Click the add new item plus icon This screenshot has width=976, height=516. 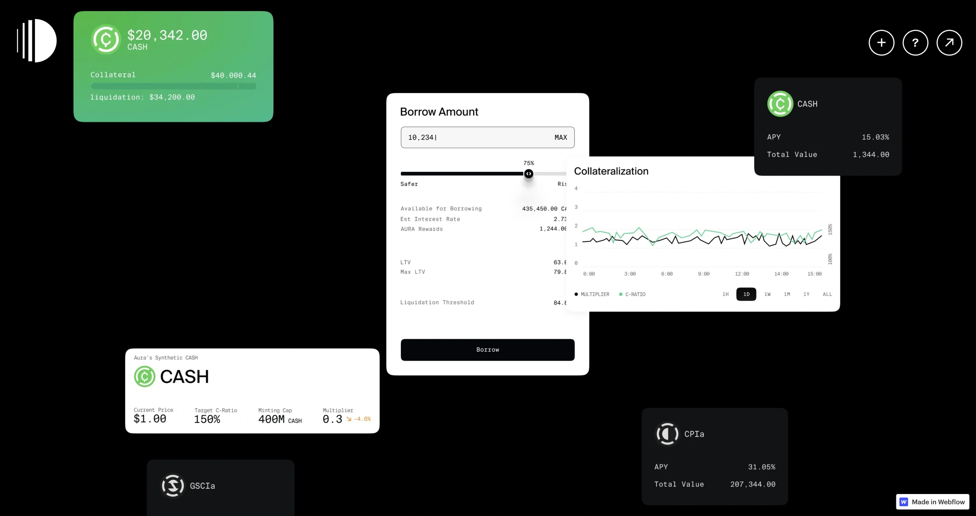[881, 43]
